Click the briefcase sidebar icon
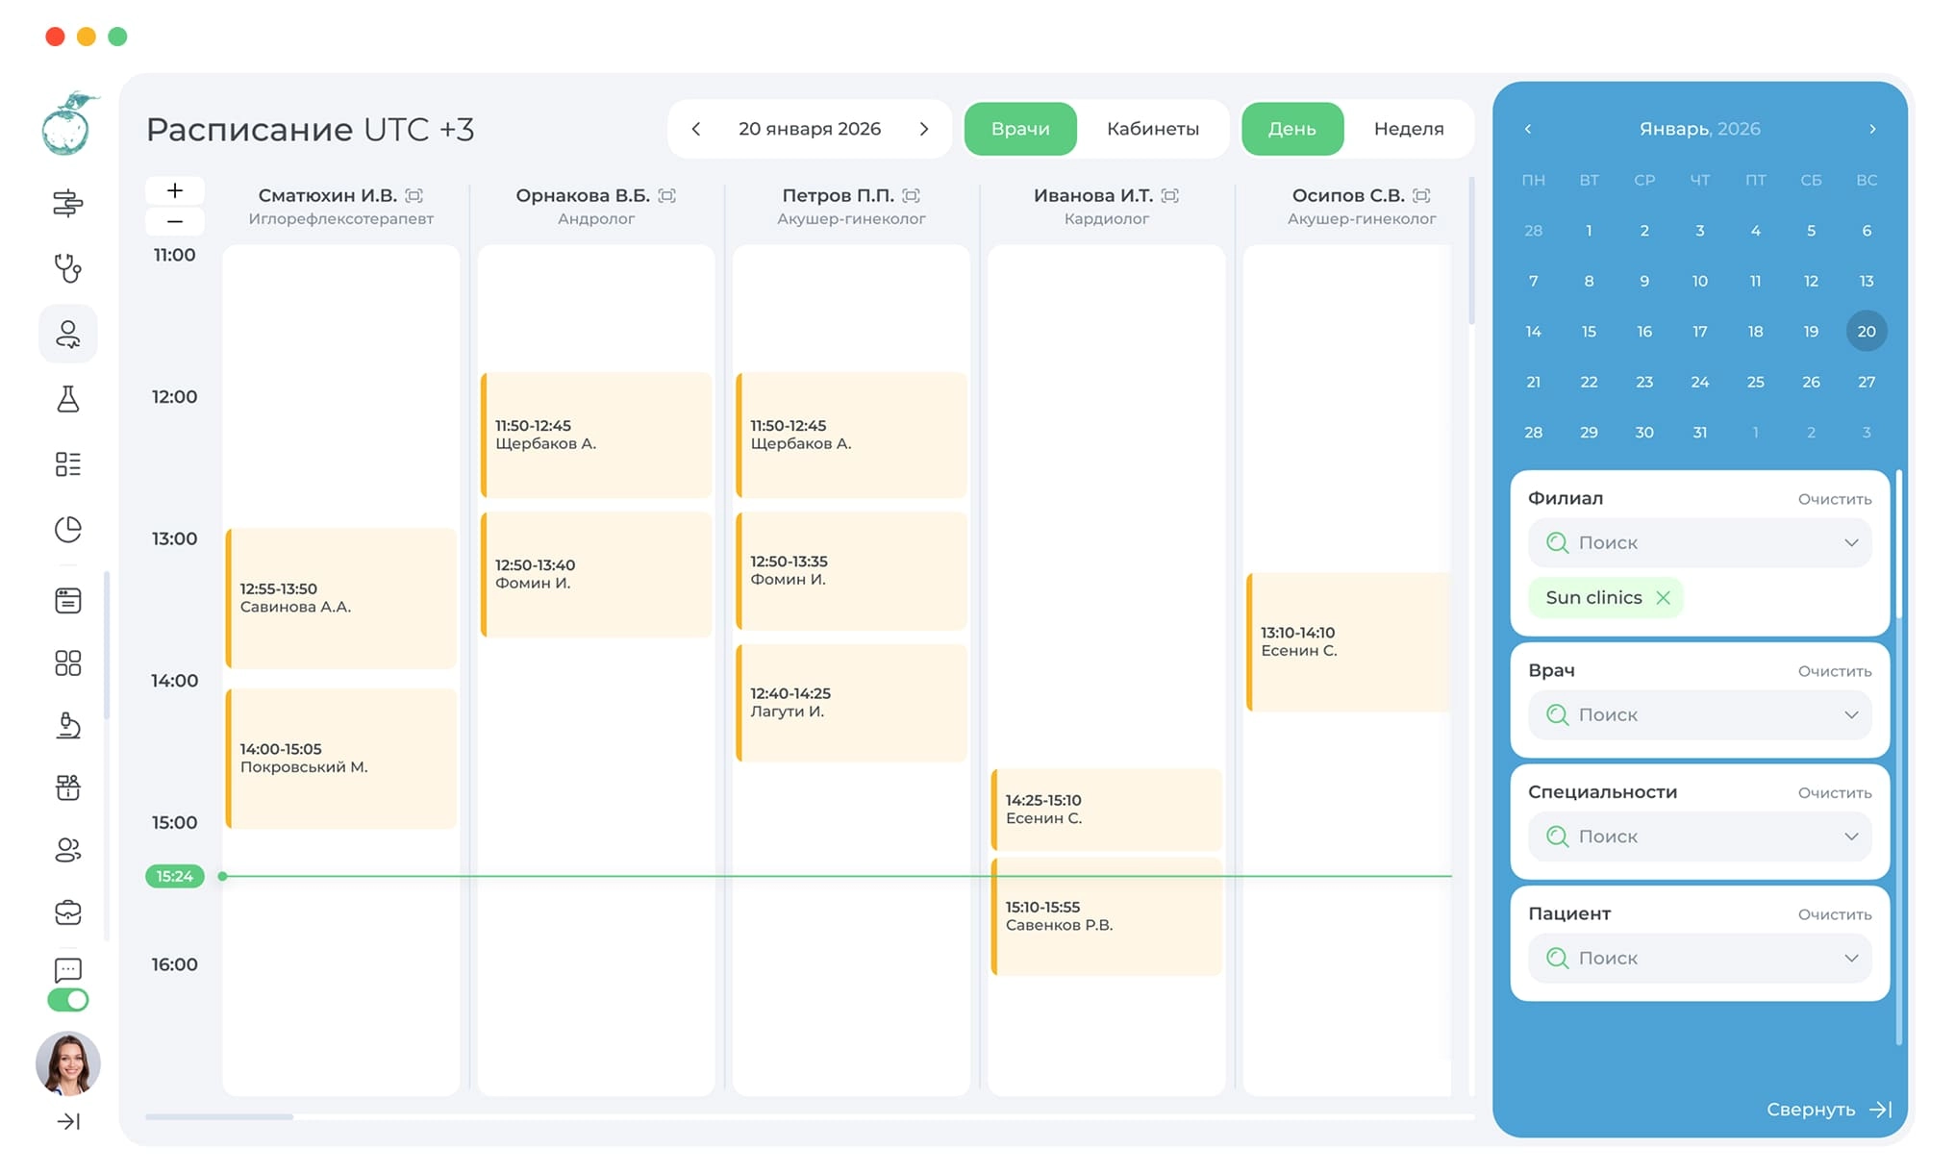 [67, 912]
